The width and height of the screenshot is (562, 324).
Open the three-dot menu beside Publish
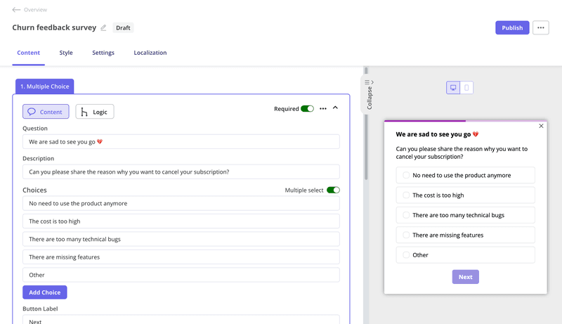point(540,28)
